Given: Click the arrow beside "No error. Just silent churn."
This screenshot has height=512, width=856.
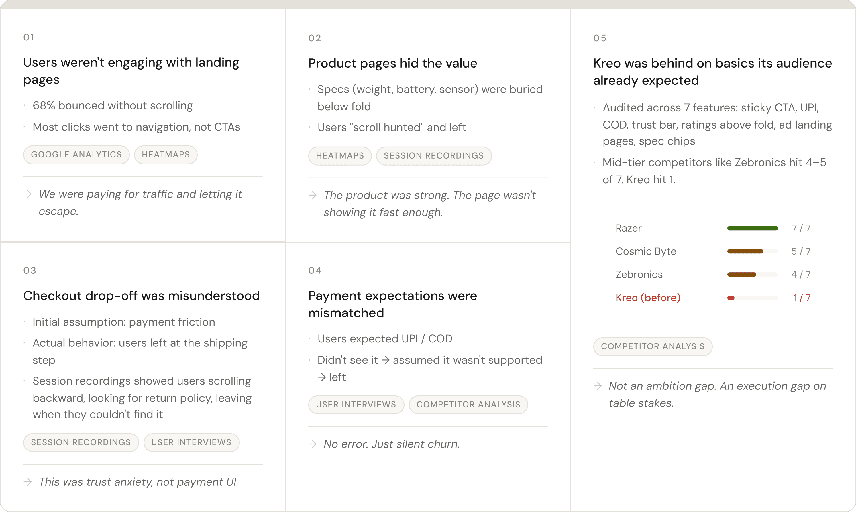Looking at the screenshot, I should pyautogui.click(x=313, y=444).
